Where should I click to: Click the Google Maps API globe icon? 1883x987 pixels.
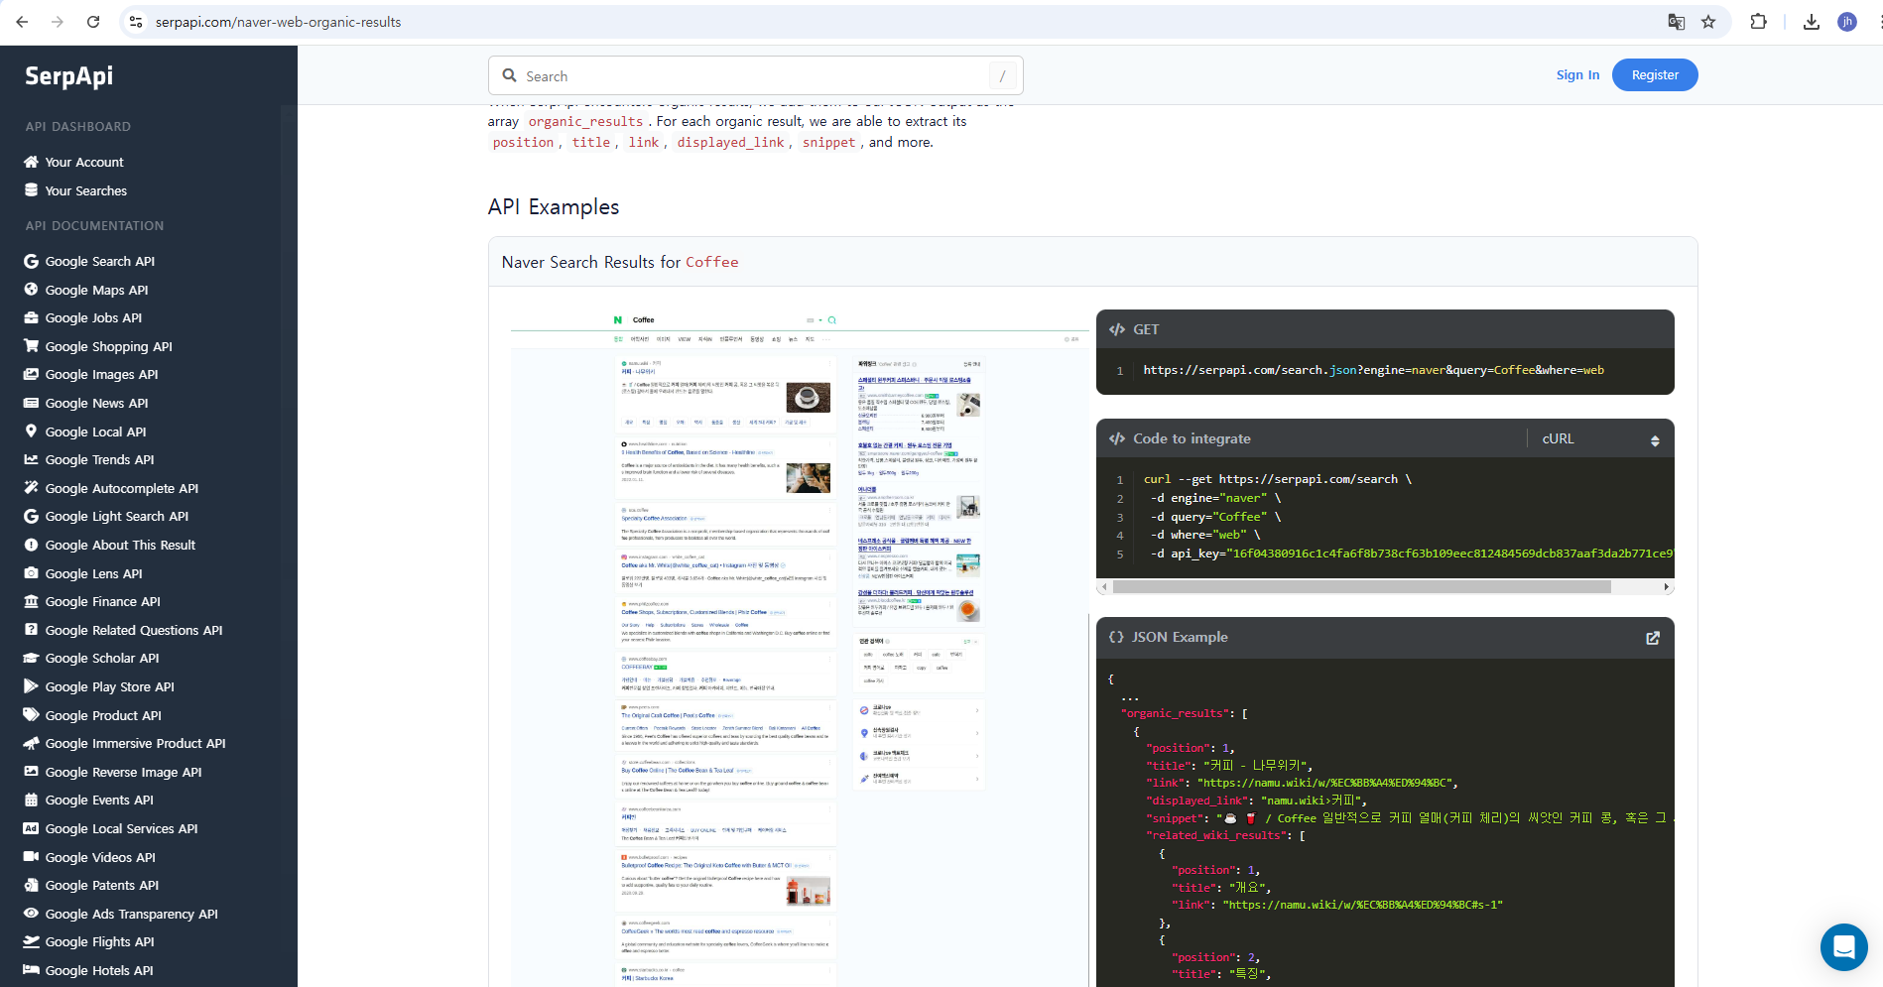tap(32, 290)
